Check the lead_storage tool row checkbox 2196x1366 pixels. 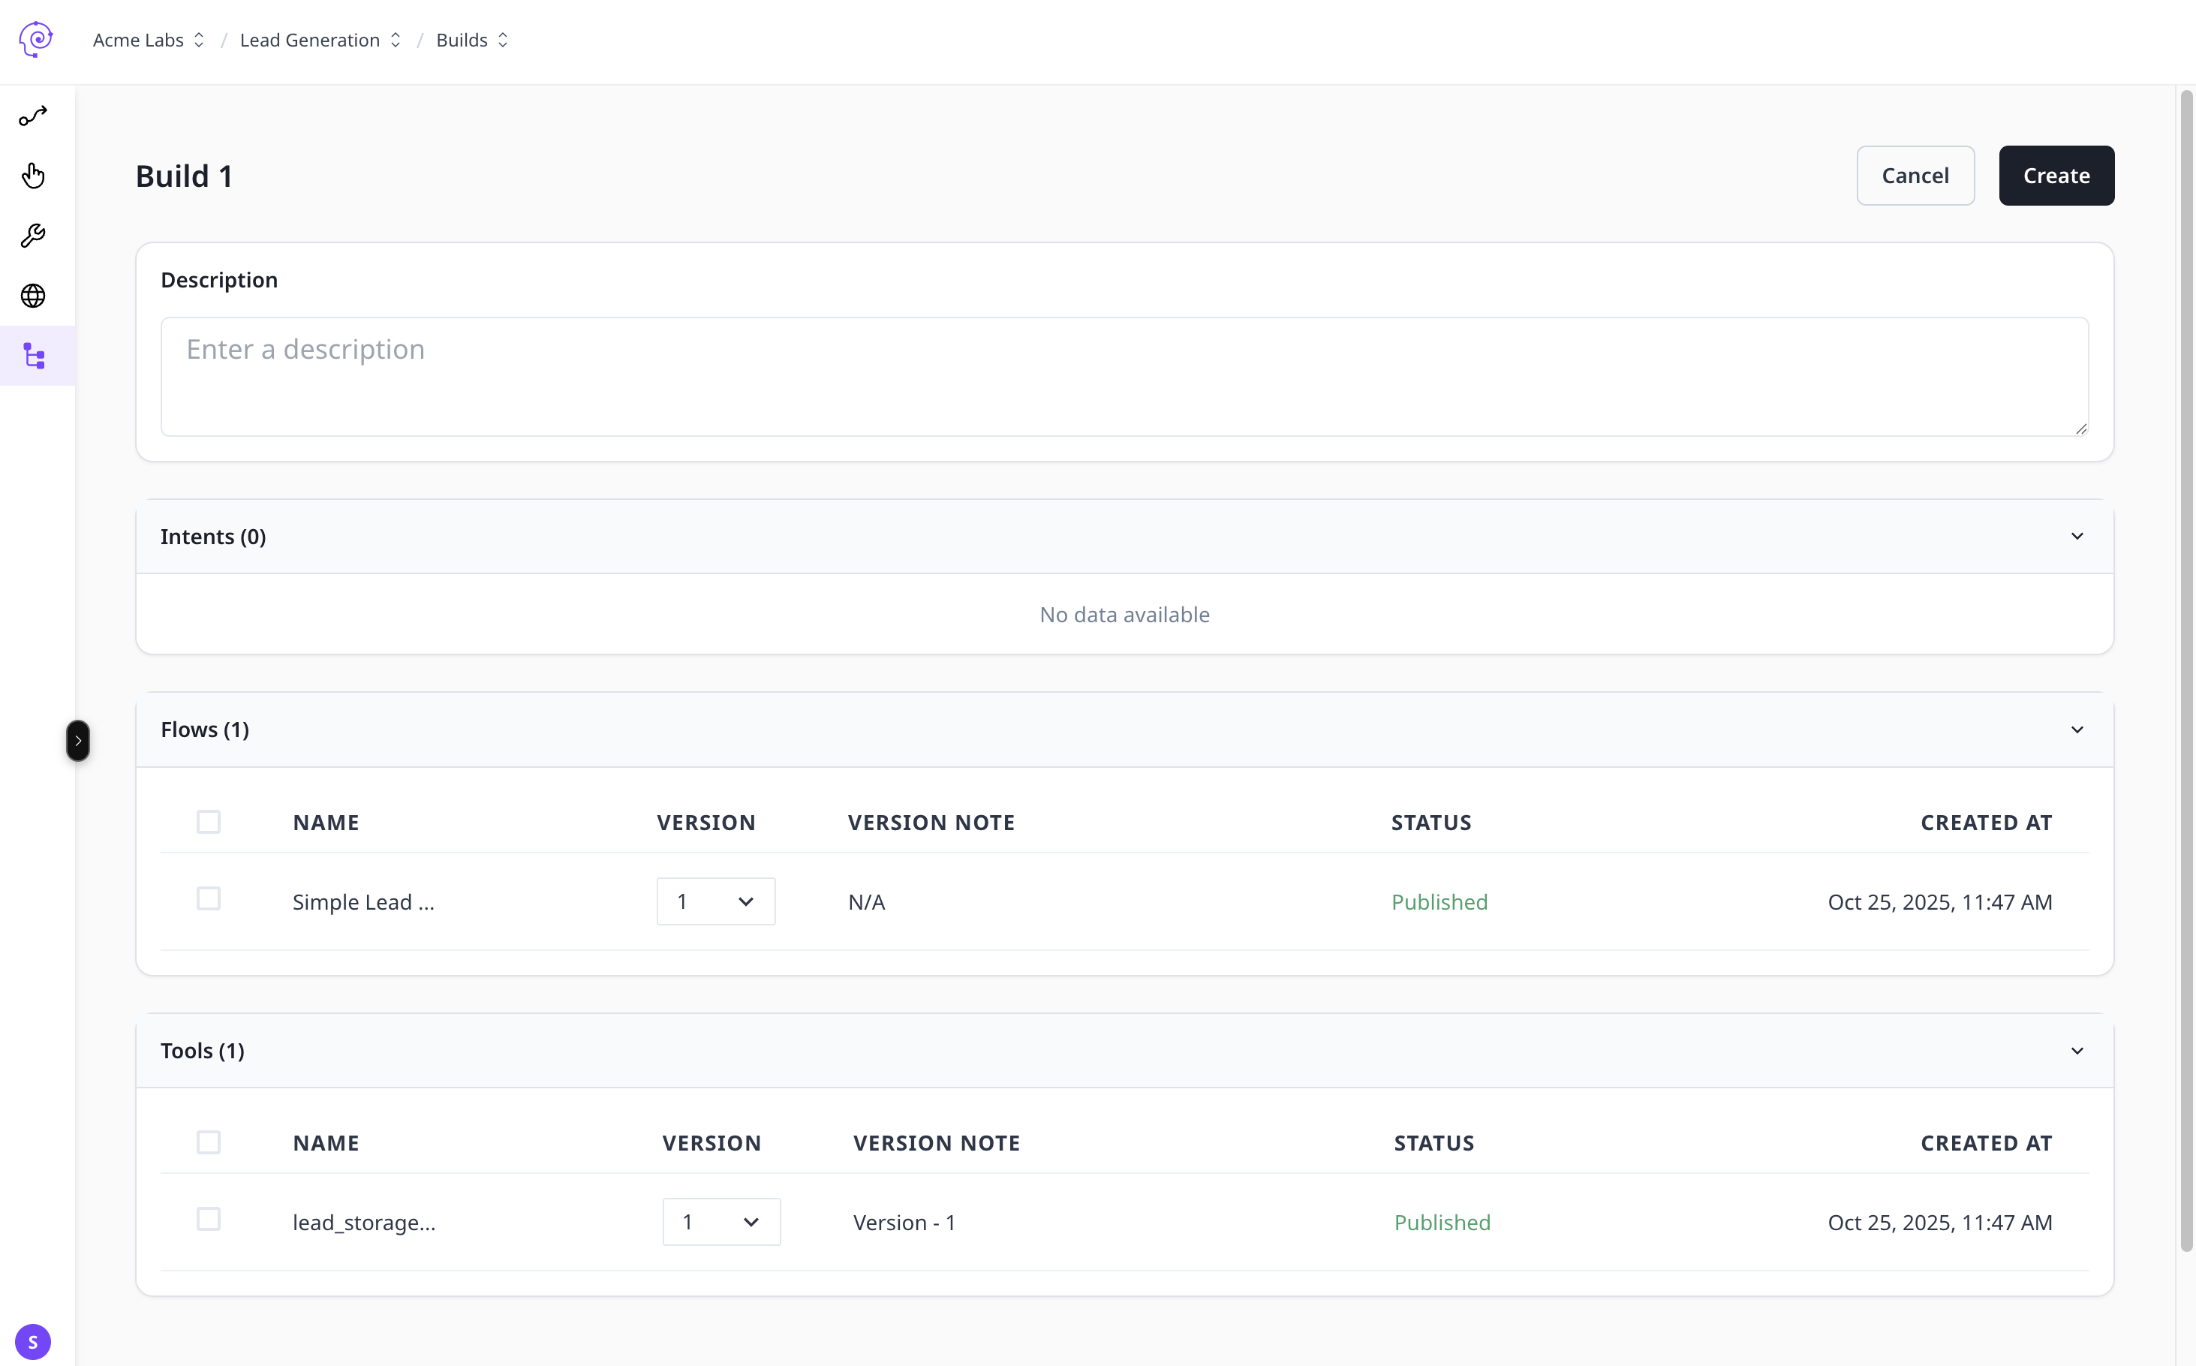(209, 1220)
